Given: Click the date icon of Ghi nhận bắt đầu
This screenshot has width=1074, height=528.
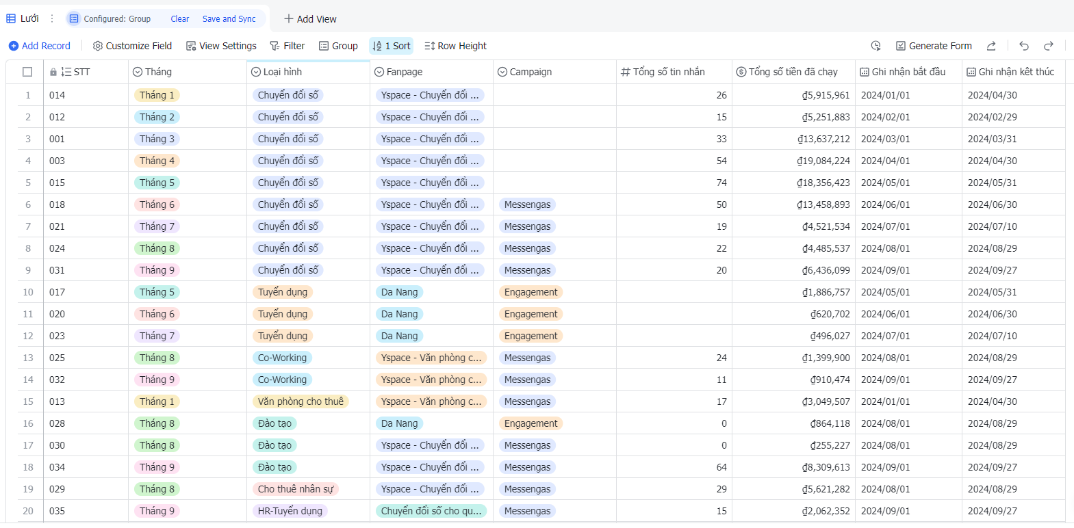Looking at the screenshot, I should tap(865, 72).
